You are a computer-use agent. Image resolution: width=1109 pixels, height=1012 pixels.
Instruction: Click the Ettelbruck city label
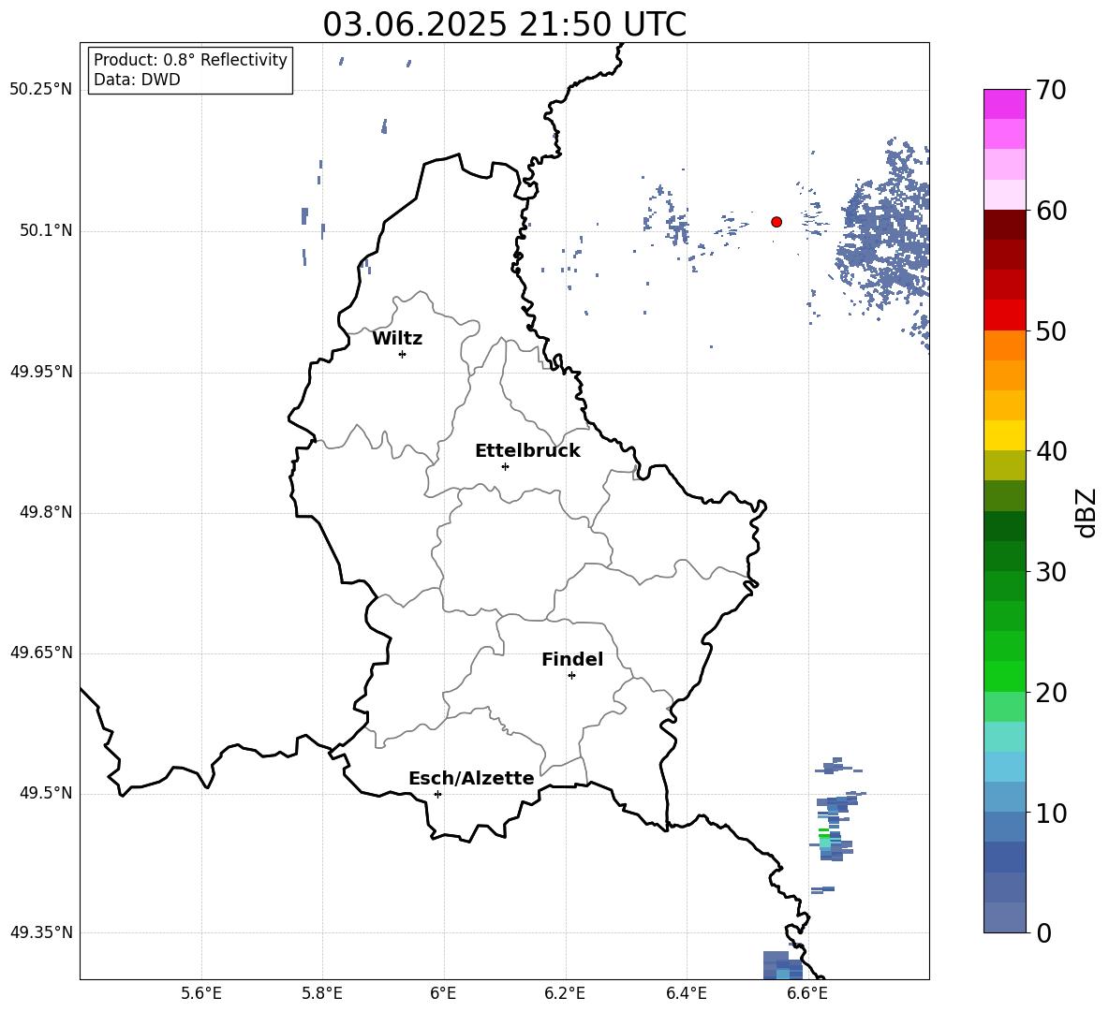pyautogui.click(x=527, y=451)
